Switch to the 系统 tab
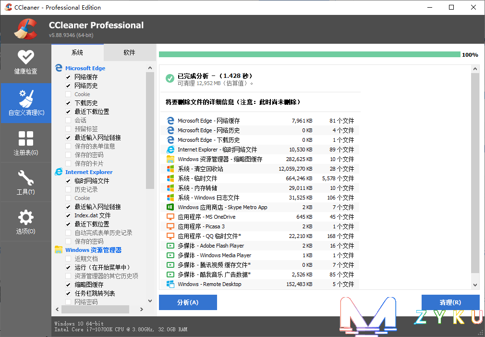This screenshot has height=337, width=485. 77,52
